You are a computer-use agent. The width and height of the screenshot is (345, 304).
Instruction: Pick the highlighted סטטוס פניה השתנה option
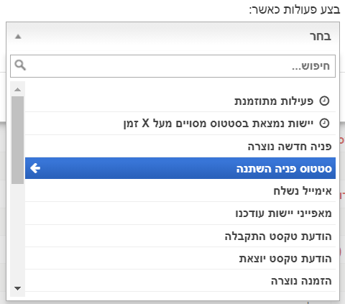point(180,168)
